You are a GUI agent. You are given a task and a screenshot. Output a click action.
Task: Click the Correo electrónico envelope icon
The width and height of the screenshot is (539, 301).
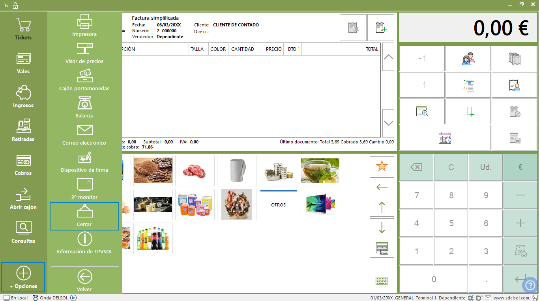tap(84, 130)
